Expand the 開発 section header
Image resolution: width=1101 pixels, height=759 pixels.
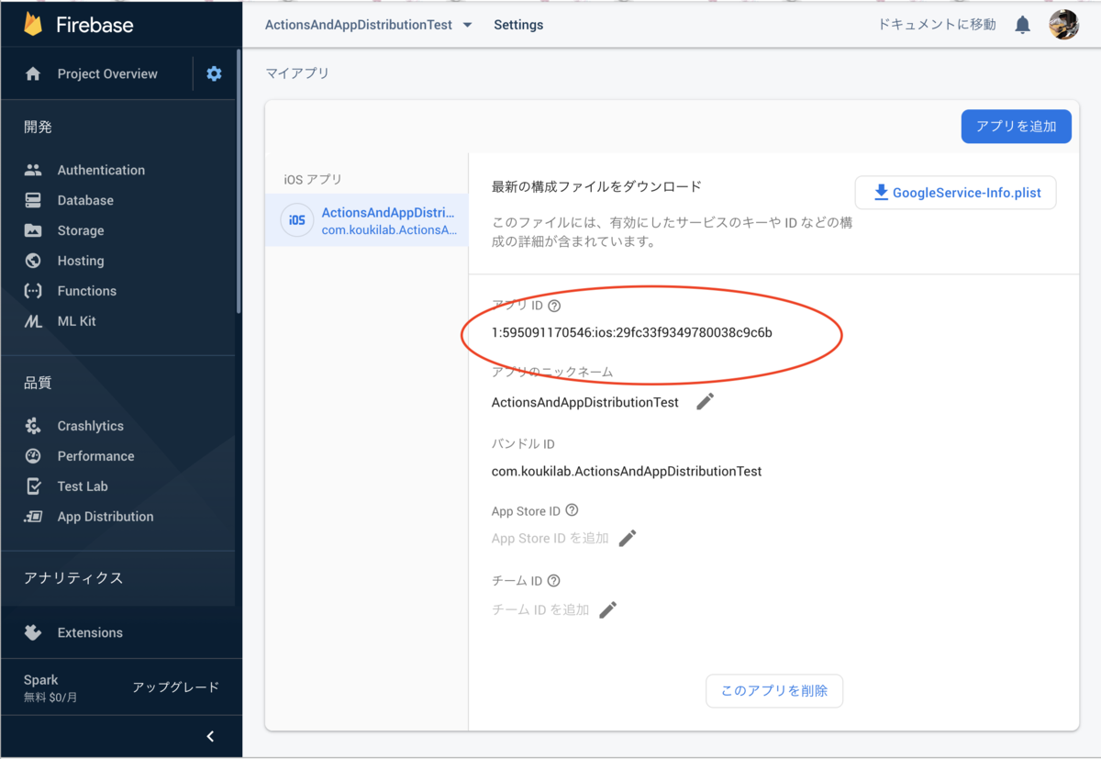(x=38, y=127)
